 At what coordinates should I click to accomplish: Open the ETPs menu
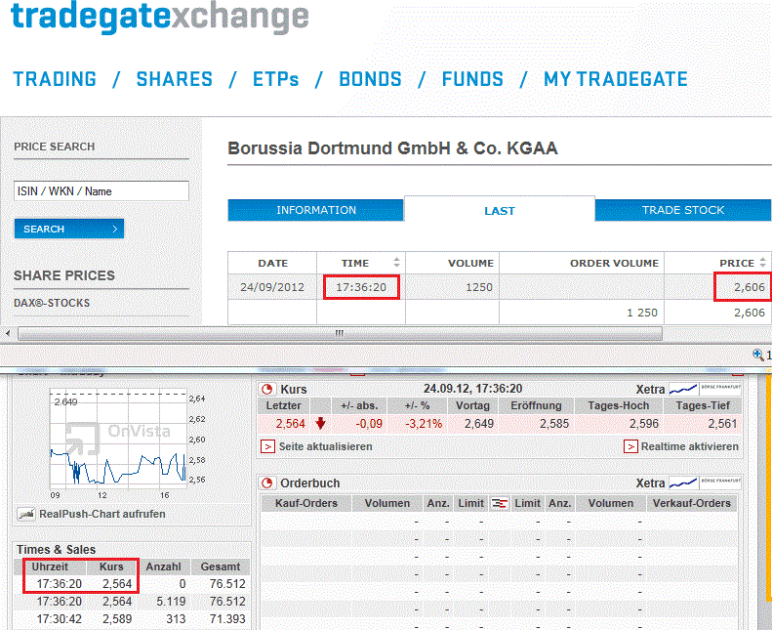coord(275,80)
